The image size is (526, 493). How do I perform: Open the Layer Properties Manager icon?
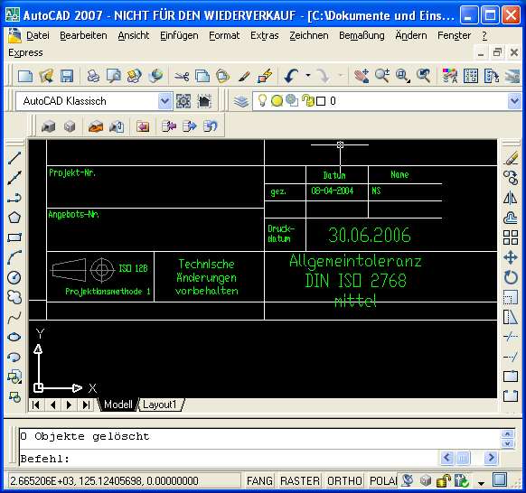tap(241, 101)
